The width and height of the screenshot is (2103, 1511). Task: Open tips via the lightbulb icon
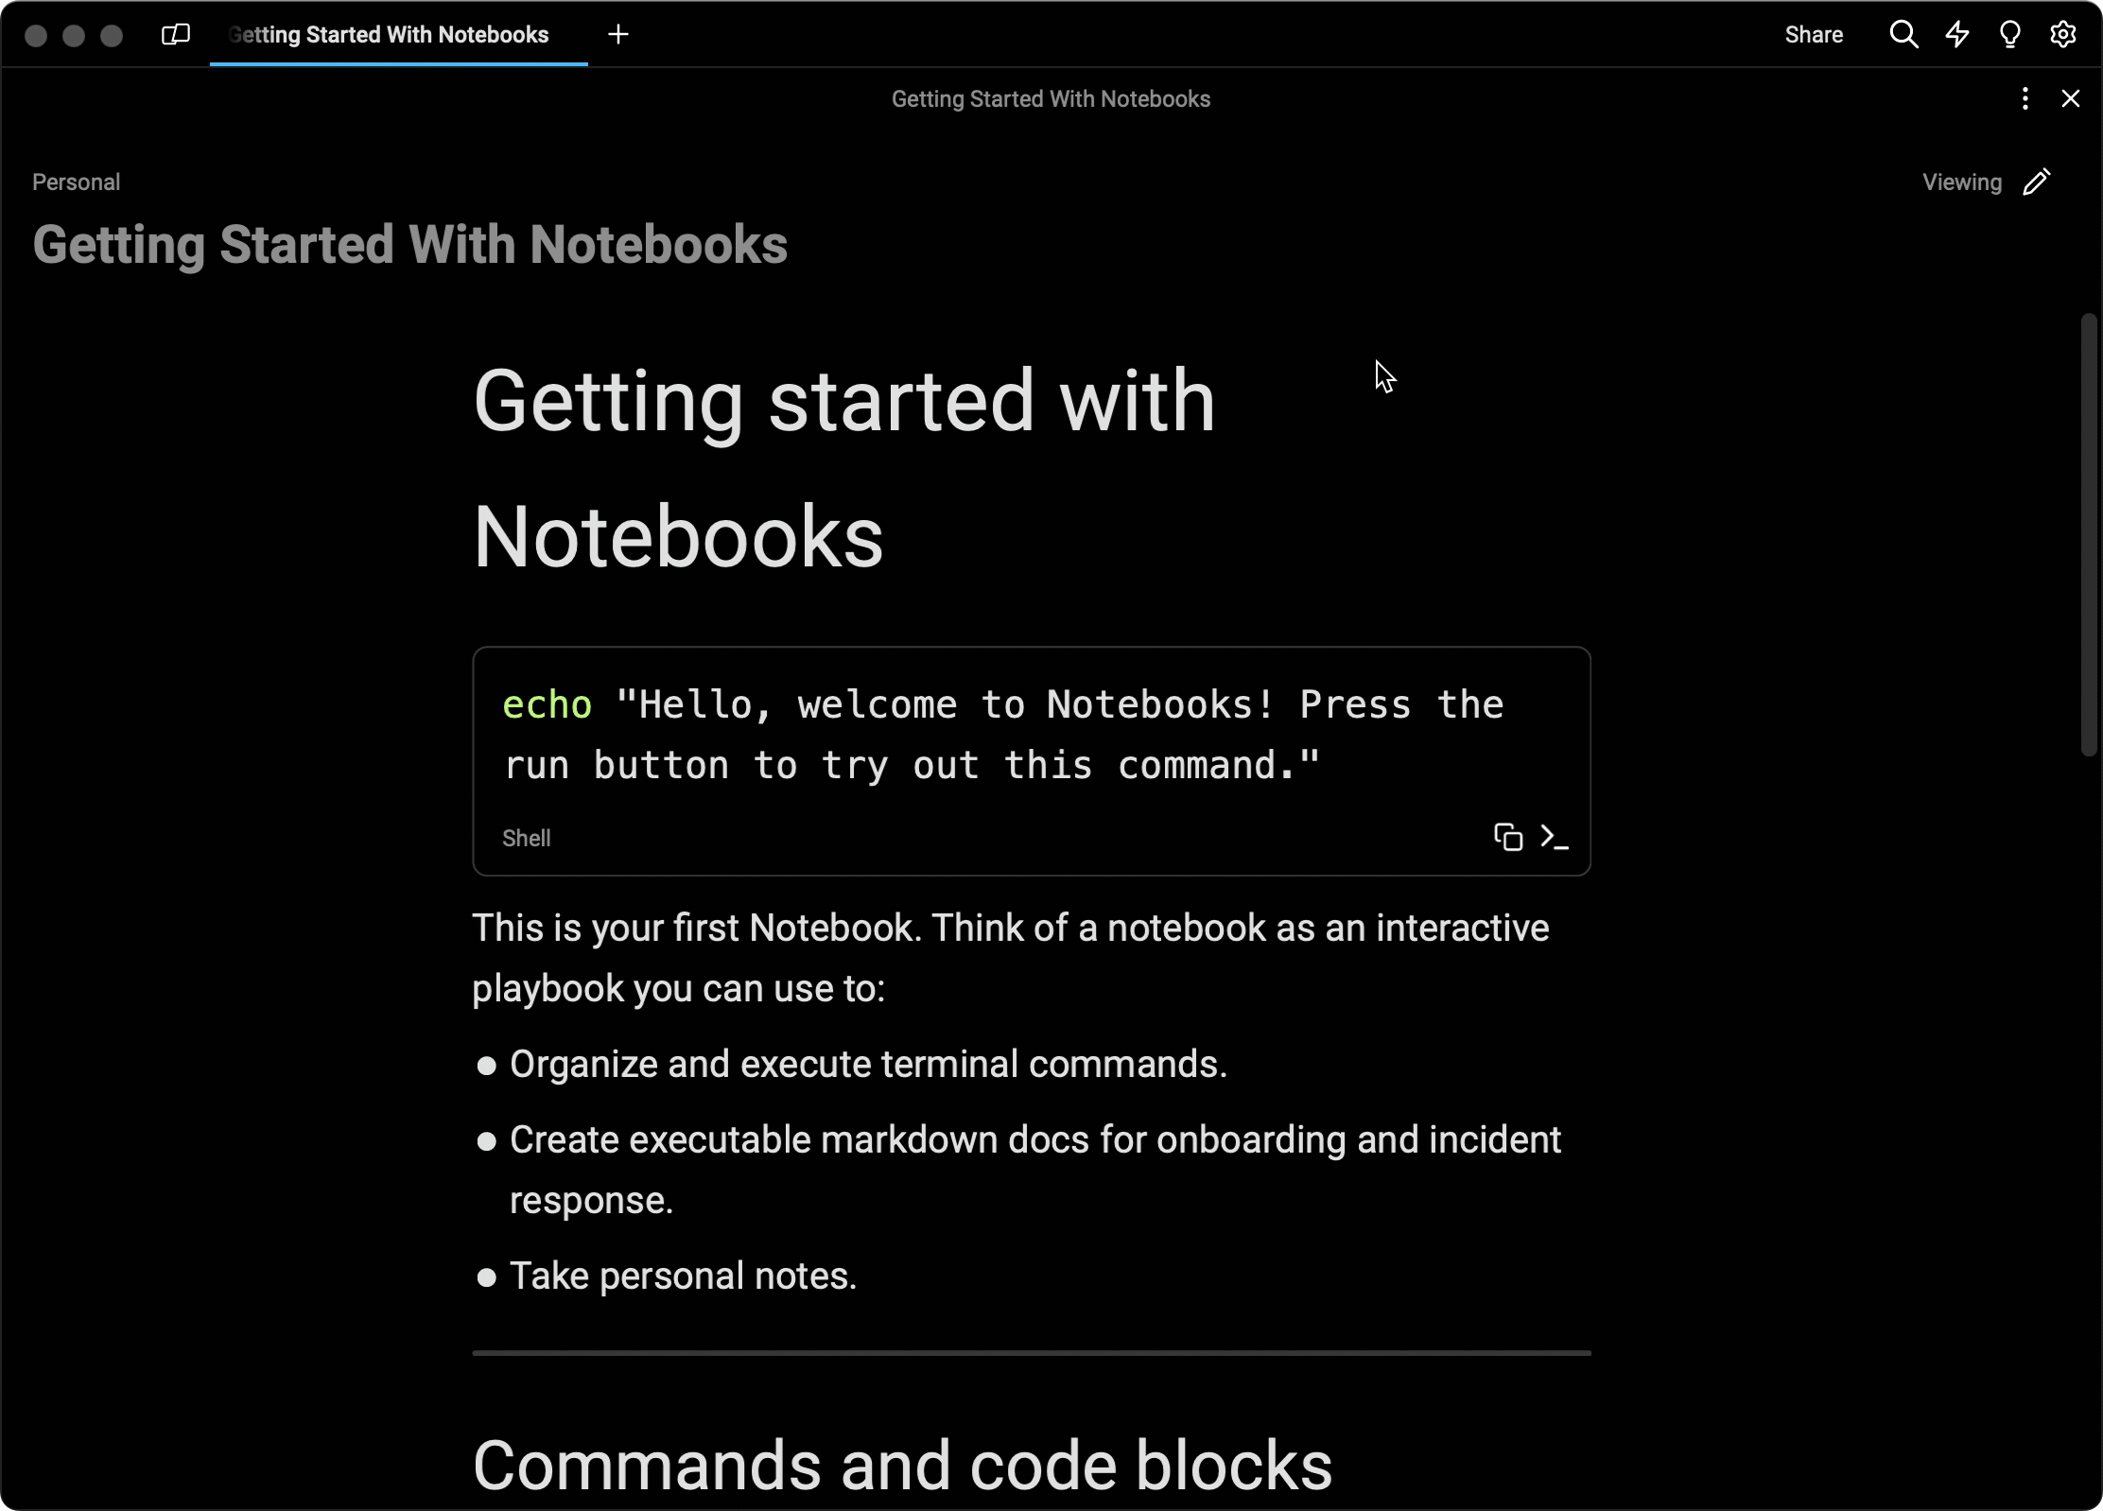pyautogui.click(x=2009, y=34)
